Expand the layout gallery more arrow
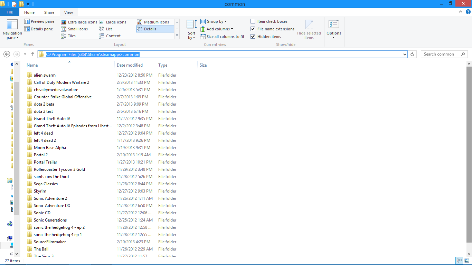Viewport: 472px width, 265px height. 177,36
